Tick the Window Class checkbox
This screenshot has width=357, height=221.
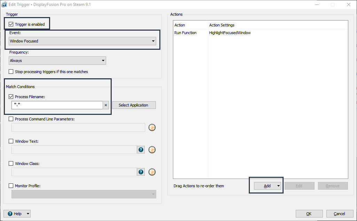(x=11, y=164)
